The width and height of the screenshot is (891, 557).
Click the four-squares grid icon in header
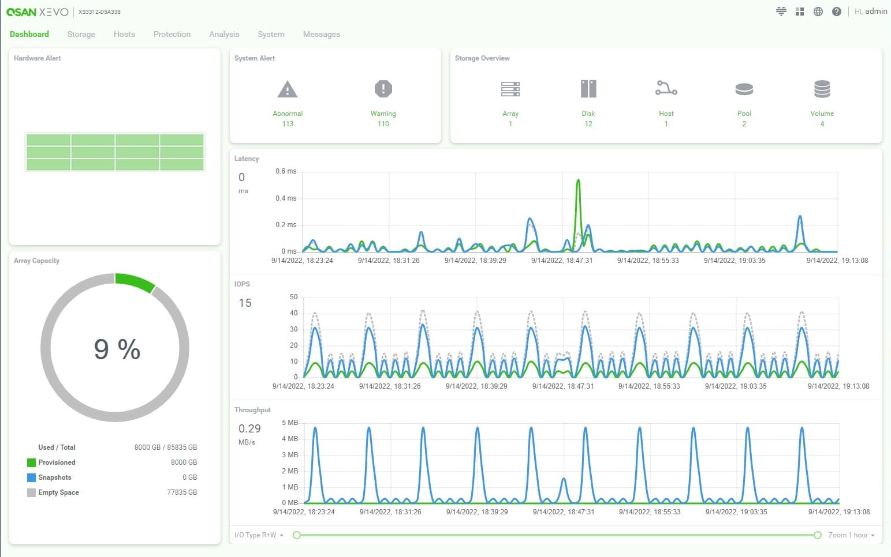[799, 12]
